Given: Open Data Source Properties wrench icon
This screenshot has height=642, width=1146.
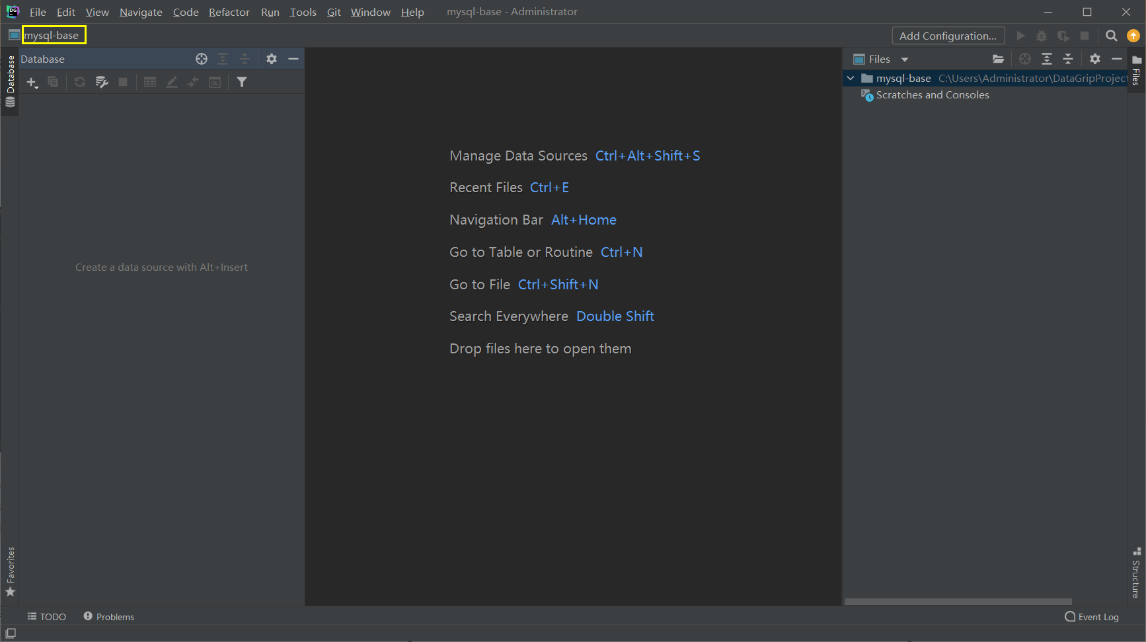Looking at the screenshot, I should click(102, 82).
